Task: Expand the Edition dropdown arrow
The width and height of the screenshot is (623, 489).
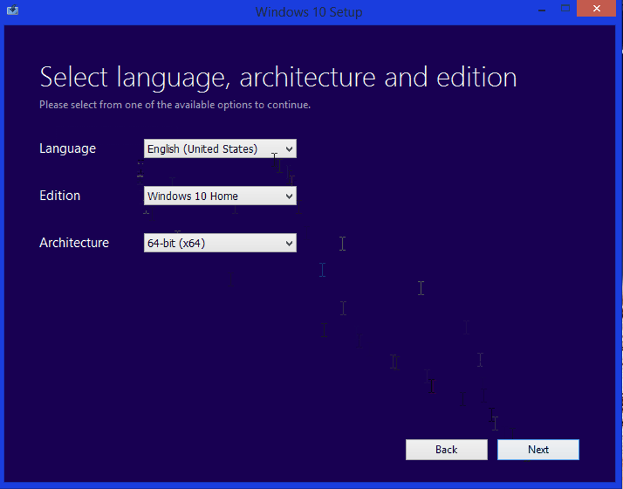Action: tap(289, 196)
